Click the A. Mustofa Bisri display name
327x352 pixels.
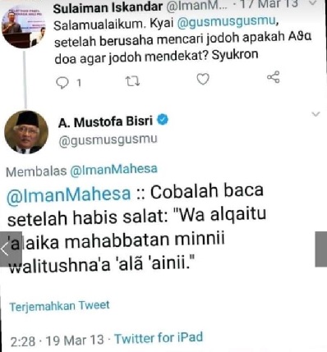pos(106,122)
